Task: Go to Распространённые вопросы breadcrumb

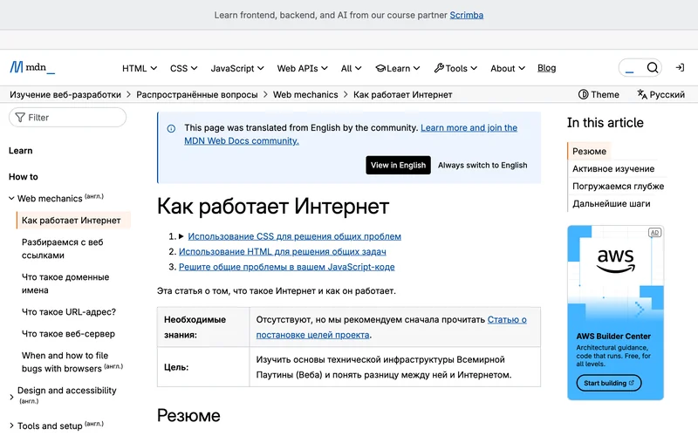Action: click(x=197, y=94)
